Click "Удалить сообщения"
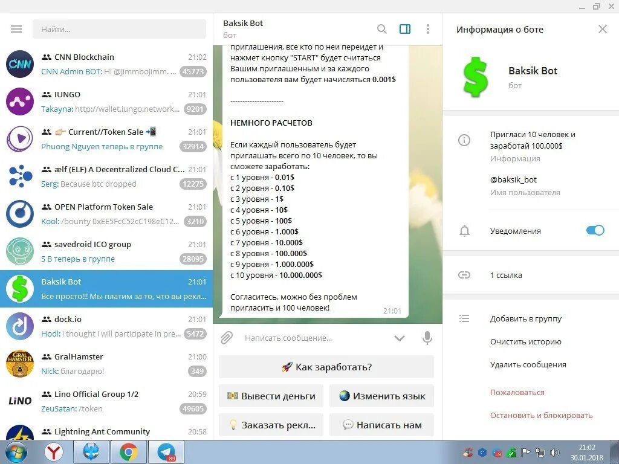Viewport: 619px width, 464px height. click(528, 364)
